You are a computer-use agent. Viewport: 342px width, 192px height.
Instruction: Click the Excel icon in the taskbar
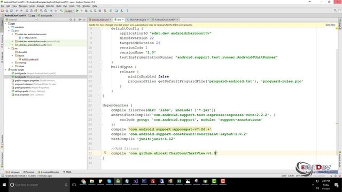point(179,181)
